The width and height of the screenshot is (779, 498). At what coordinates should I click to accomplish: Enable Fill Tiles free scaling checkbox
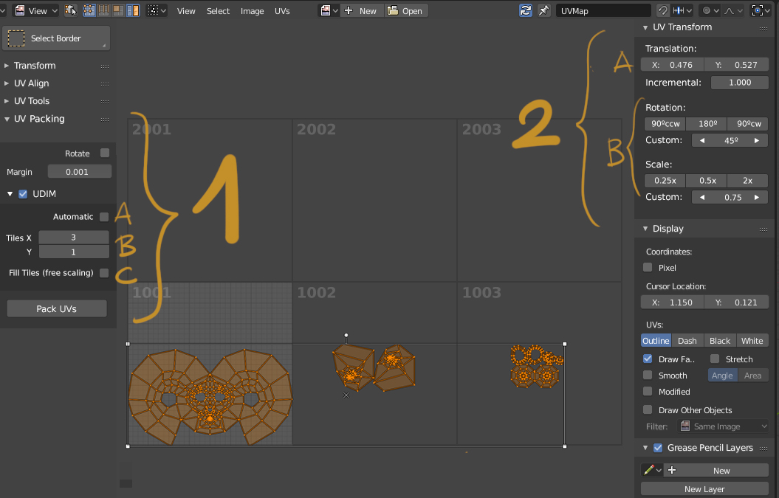[x=104, y=272]
